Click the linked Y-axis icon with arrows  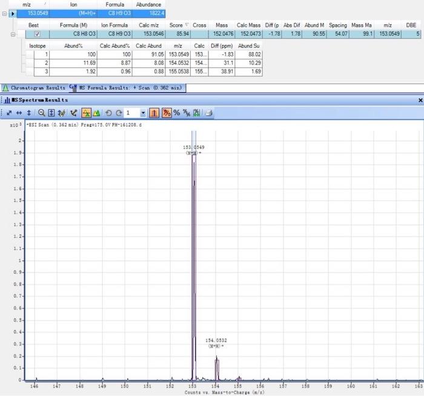pos(61,113)
